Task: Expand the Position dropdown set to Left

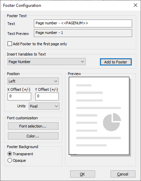Action: pos(33,81)
